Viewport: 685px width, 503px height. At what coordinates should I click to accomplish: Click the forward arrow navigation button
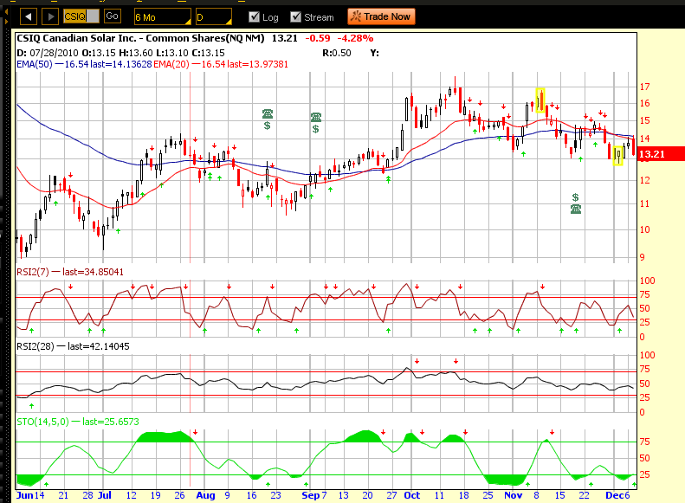coord(50,17)
